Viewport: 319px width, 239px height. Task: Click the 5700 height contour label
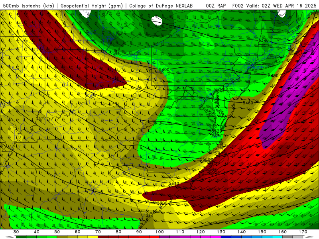click(162, 203)
